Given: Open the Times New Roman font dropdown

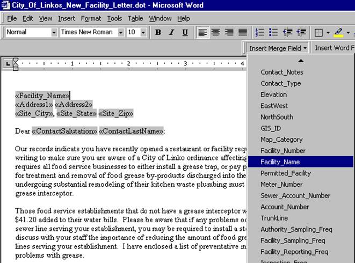Looking at the screenshot, I should (x=121, y=33).
